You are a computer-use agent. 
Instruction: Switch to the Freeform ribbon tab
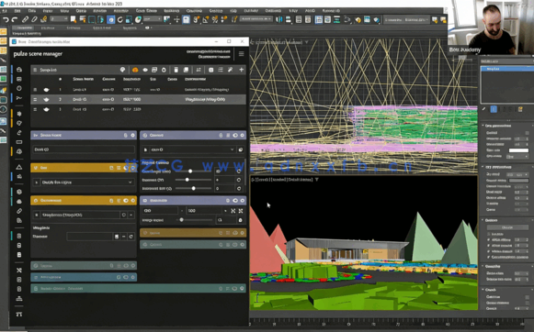point(48,28)
